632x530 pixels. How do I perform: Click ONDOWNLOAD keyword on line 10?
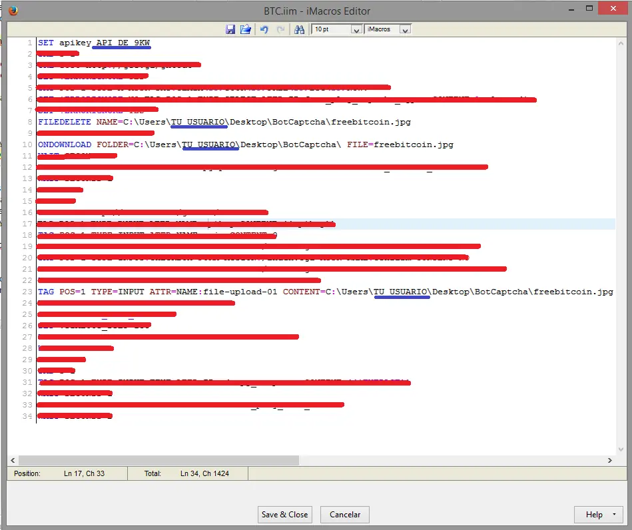point(65,144)
